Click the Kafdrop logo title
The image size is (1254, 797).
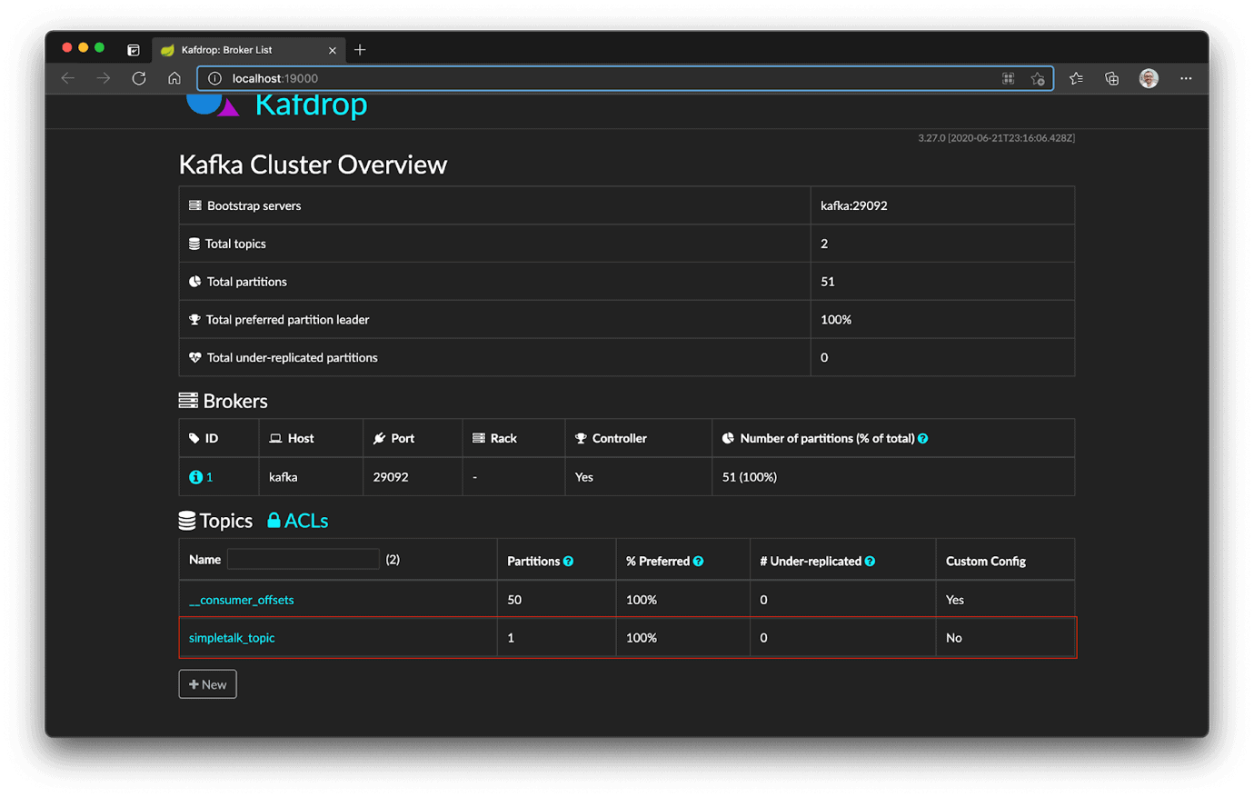pyautogui.click(x=311, y=105)
